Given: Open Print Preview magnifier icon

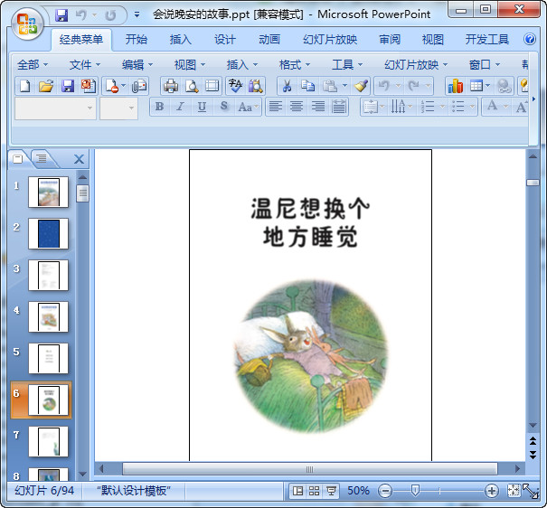Looking at the screenshot, I should 192,86.
